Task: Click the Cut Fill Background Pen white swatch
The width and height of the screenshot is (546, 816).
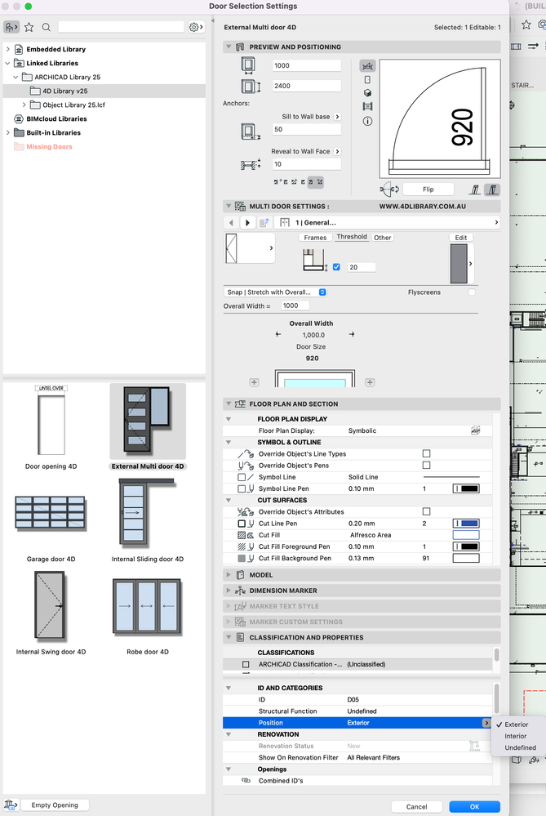Action: click(x=466, y=558)
